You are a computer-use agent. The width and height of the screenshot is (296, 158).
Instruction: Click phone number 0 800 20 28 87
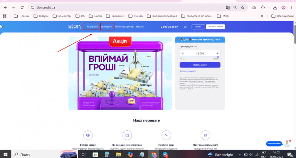point(169,27)
